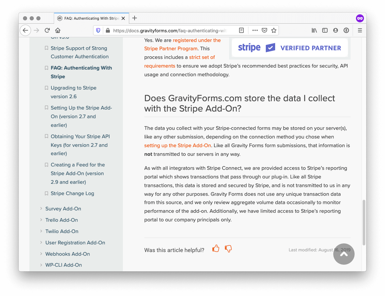Viewport: 385px width, 296px height.
Task: Click the scroll-to-top arrow button
Action: [x=344, y=254]
